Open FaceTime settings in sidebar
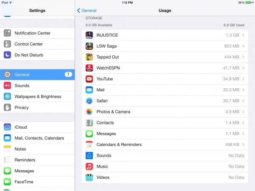This screenshot has width=255, height=191. point(24,182)
